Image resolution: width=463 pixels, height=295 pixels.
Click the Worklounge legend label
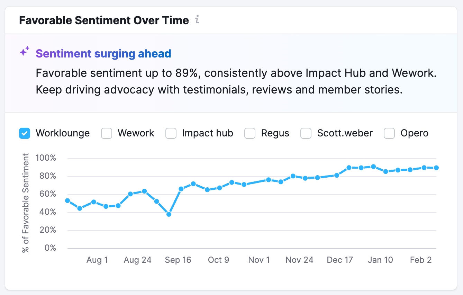pos(63,133)
